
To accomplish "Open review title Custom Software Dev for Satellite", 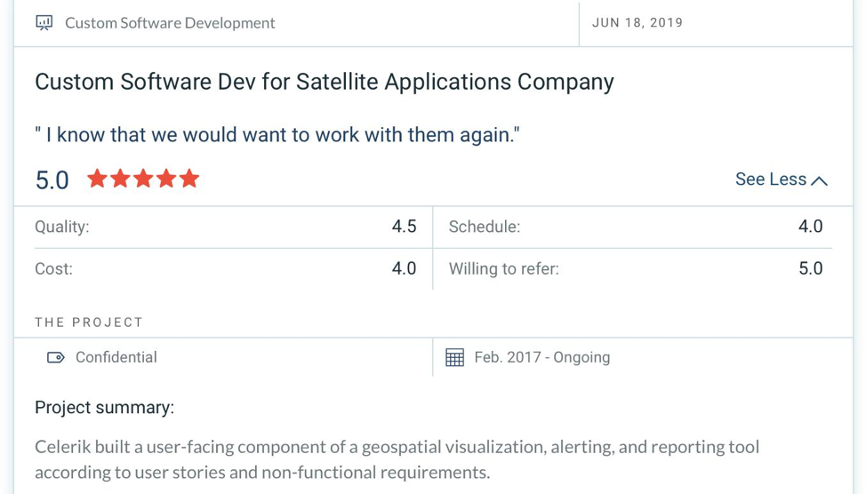I will 325,83.
